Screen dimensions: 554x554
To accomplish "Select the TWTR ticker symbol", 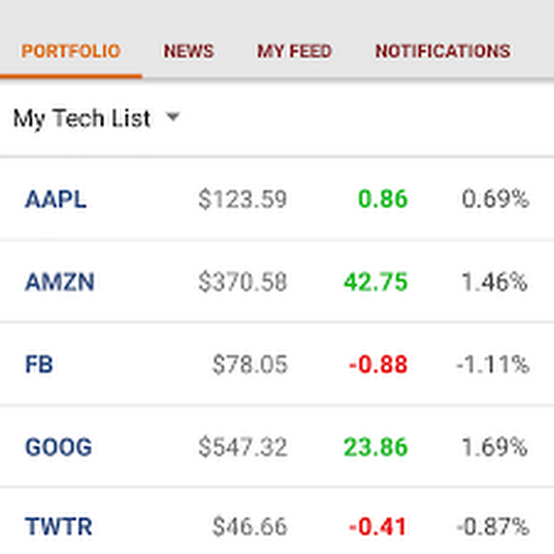I will click(x=58, y=527).
